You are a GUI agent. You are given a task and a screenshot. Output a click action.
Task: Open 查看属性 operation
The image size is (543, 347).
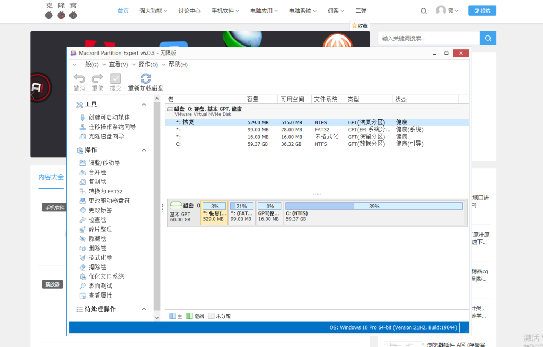tap(95, 296)
